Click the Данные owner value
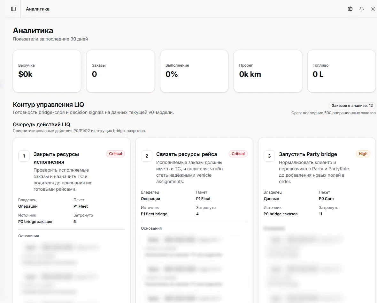 (271, 199)
